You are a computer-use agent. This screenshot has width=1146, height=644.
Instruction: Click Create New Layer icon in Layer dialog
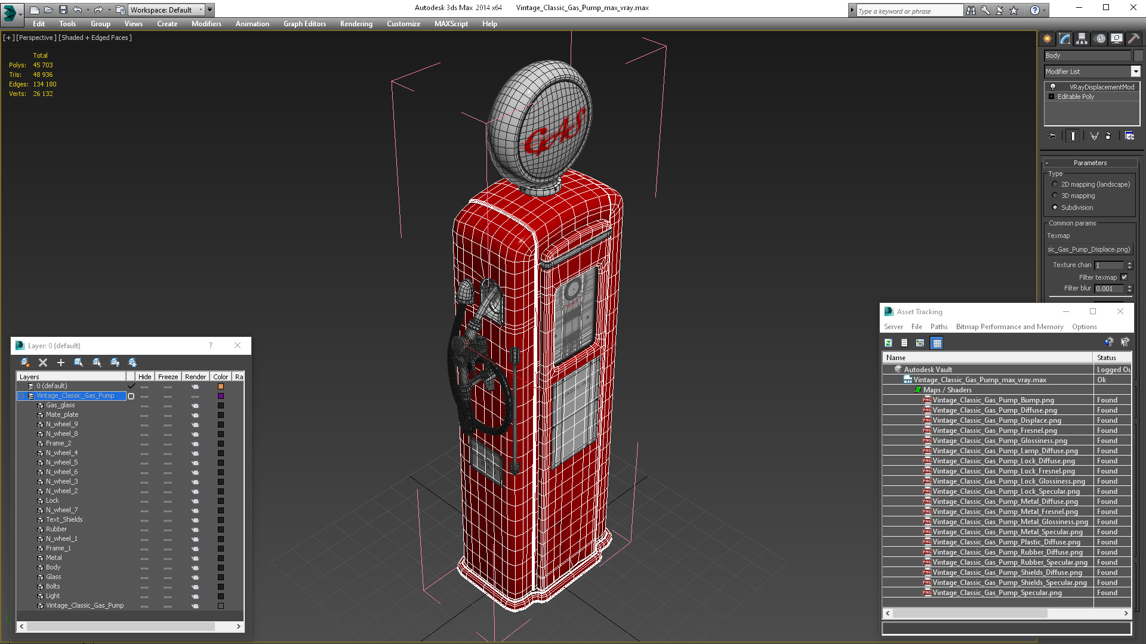click(x=25, y=363)
